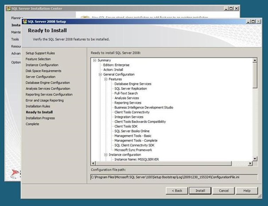
Task: Minimize the SQL Server 2008 Setup window
Action: (249, 22)
